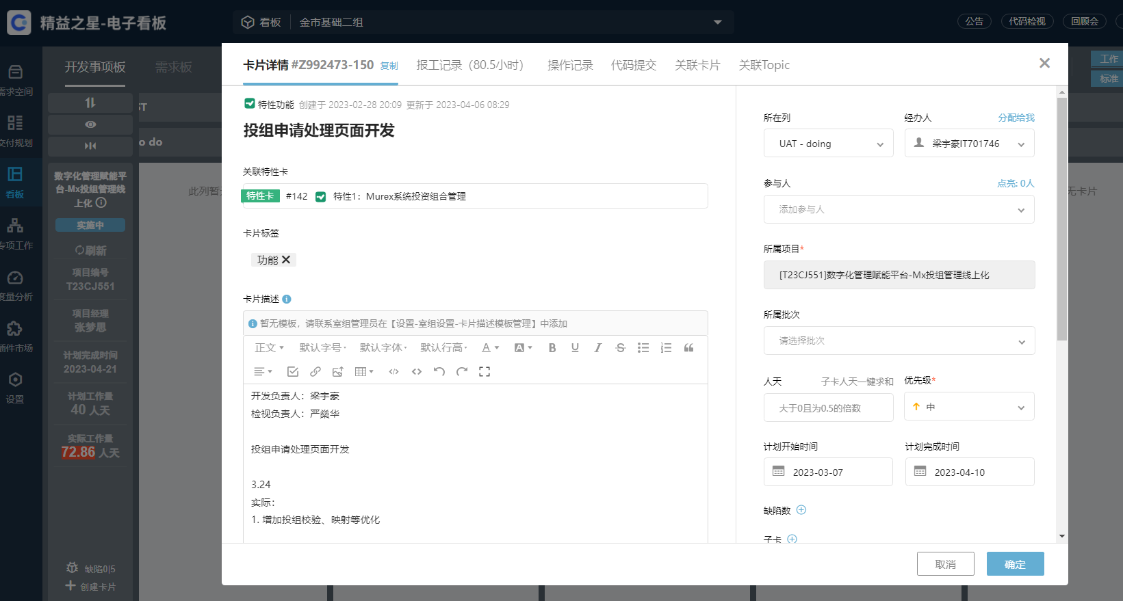This screenshot has width=1123, height=601.
Task: Open the 默认字体 font family dropdown
Action: tap(383, 348)
